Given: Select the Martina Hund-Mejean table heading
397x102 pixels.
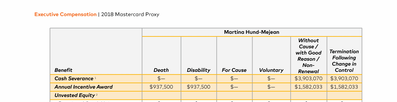Looking at the screenshot, I should coord(252,32).
